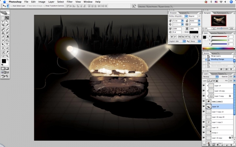The height and width of the screenshot is (147, 236).
Task: Open the Filter menu
Action: 70,2
